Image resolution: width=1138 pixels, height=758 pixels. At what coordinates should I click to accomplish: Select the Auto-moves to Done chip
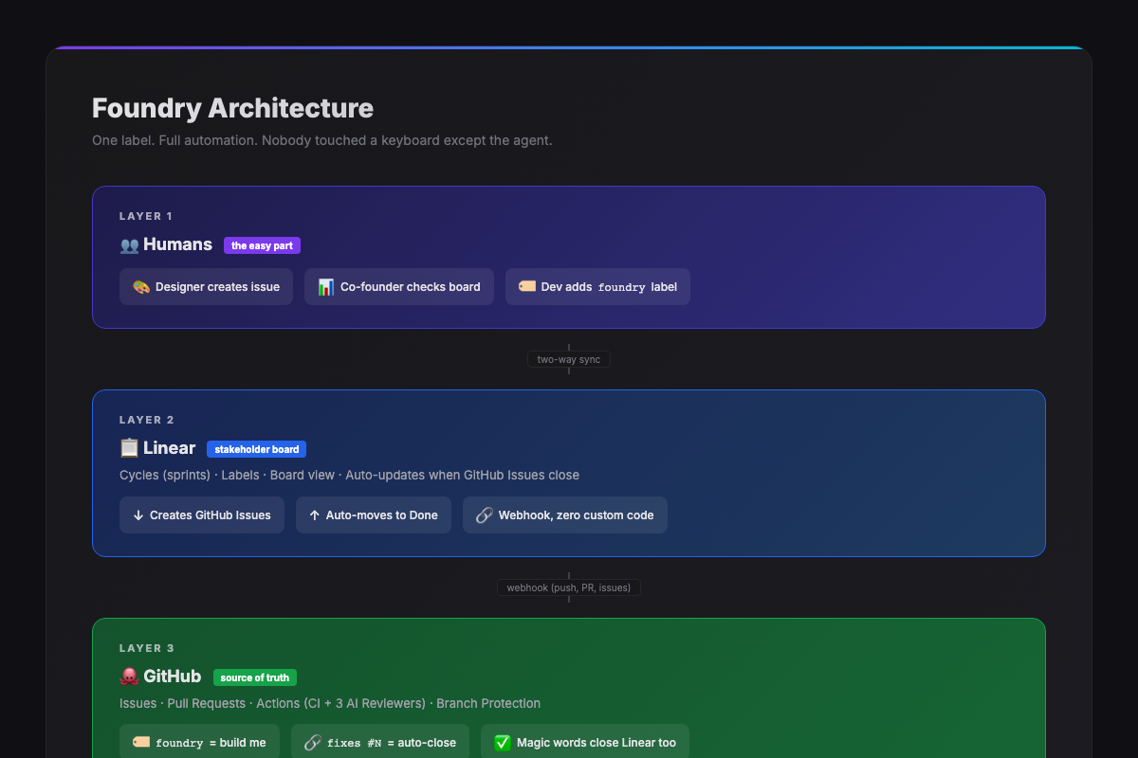pos(374,515)
